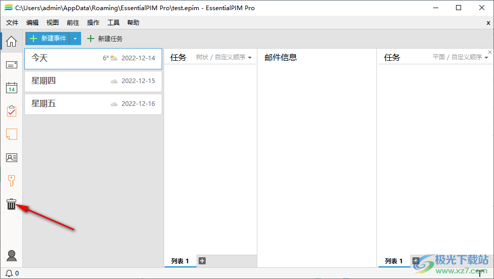Select the 列表 1 tab in middle tasks panel
This screenshot has width=494, height=279.
(x=180, y=261)
